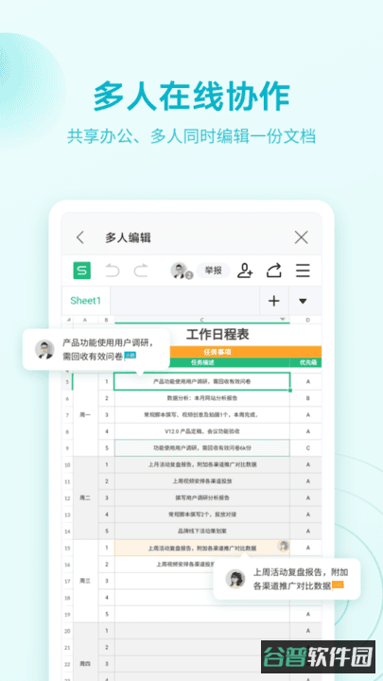Select row header 14

[x=67, y=531]
